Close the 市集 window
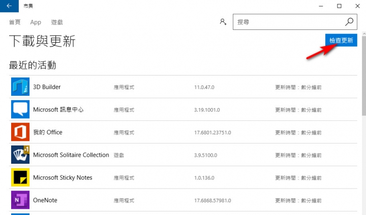The width and height of the screenshot is (366, 215). [x=357, y=6]
